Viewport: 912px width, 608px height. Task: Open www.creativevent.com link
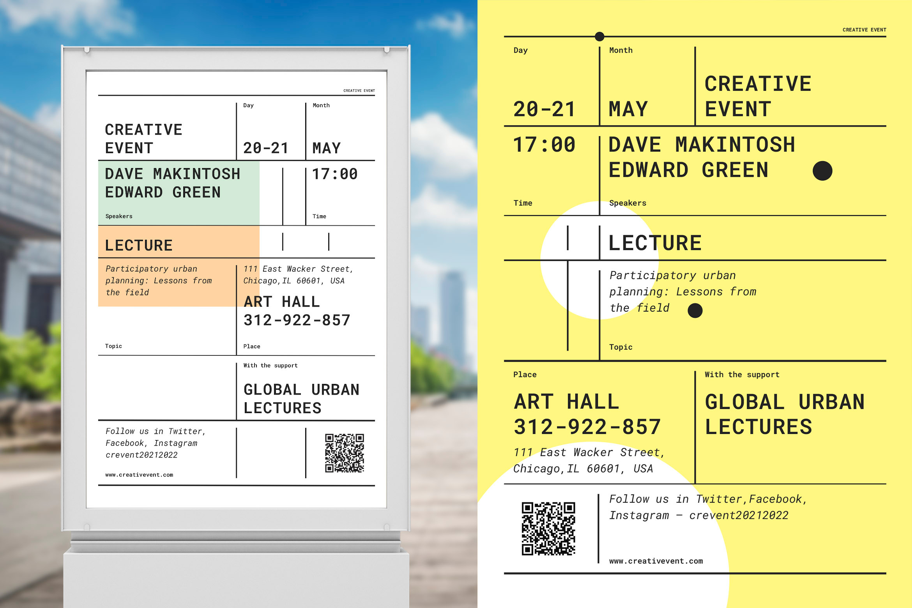[x=657, y=561]
